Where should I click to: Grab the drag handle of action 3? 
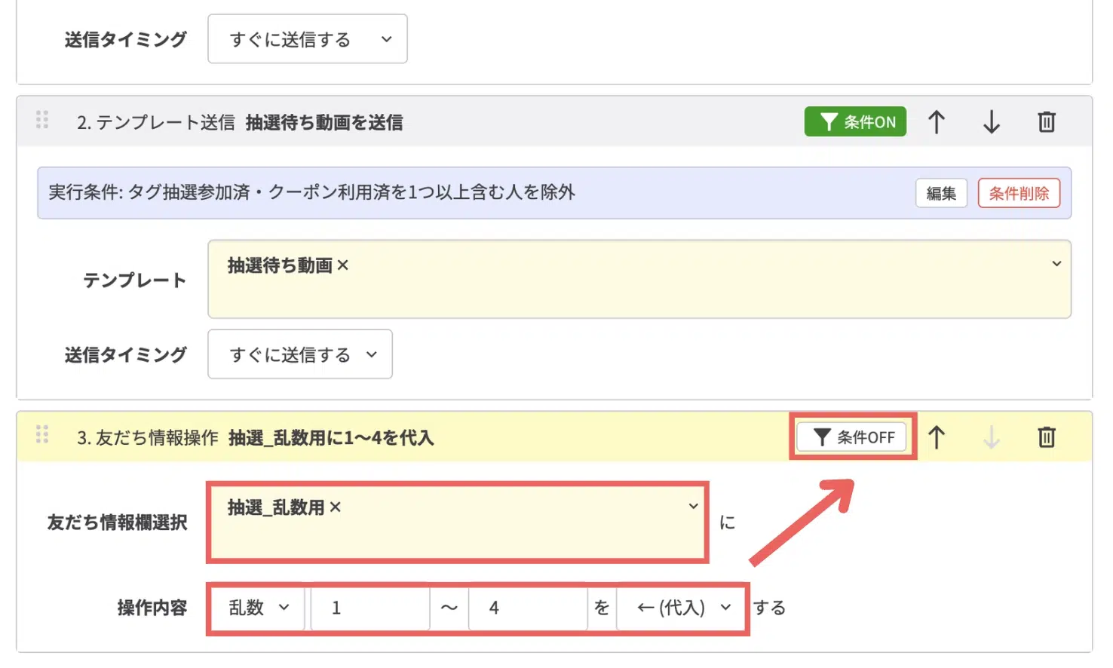click(42, 434)
